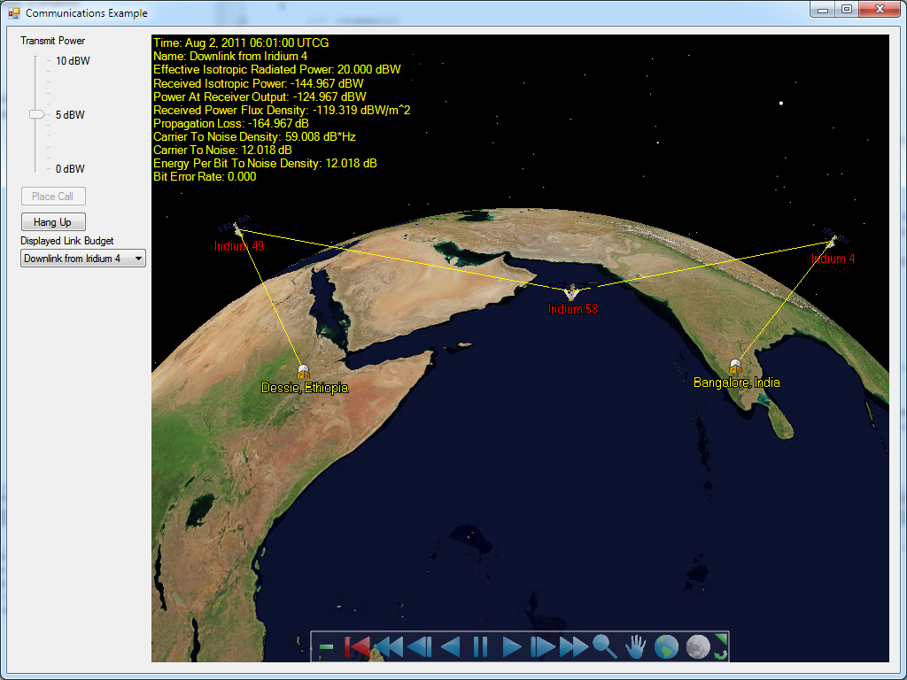Viewport: 907px width, 680px height.
Task: Click the Iridium 58 satellite model
Action: coord(571,292)
